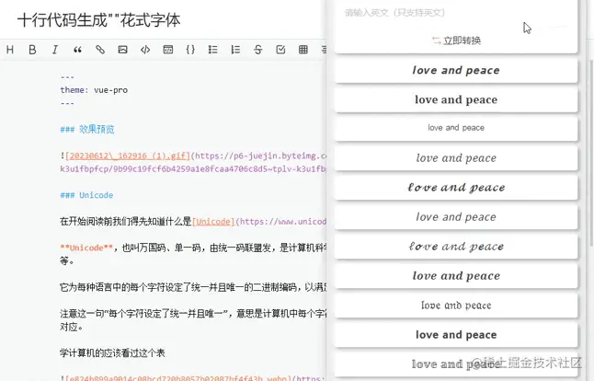Screen dimensions: 594x381
Task: Choose the small thin sans 'love and peace' card
Action: [x=456, y=128]
